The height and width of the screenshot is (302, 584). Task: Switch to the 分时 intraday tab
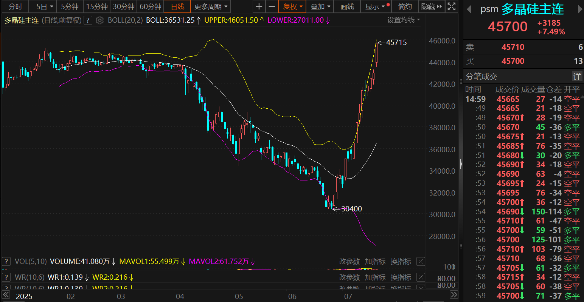coord(15,6)
